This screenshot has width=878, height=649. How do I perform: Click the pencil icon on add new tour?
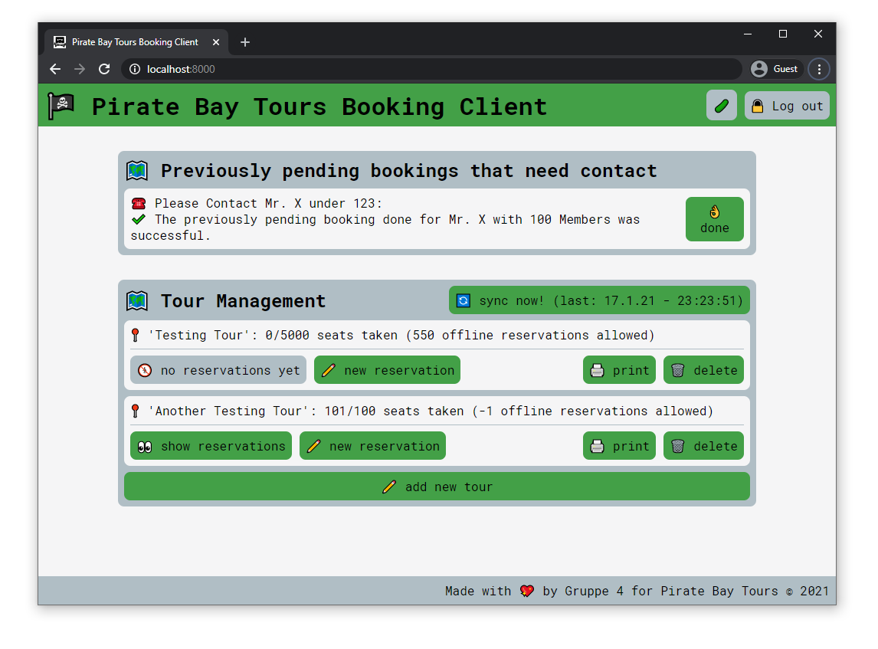coord(389,487)
